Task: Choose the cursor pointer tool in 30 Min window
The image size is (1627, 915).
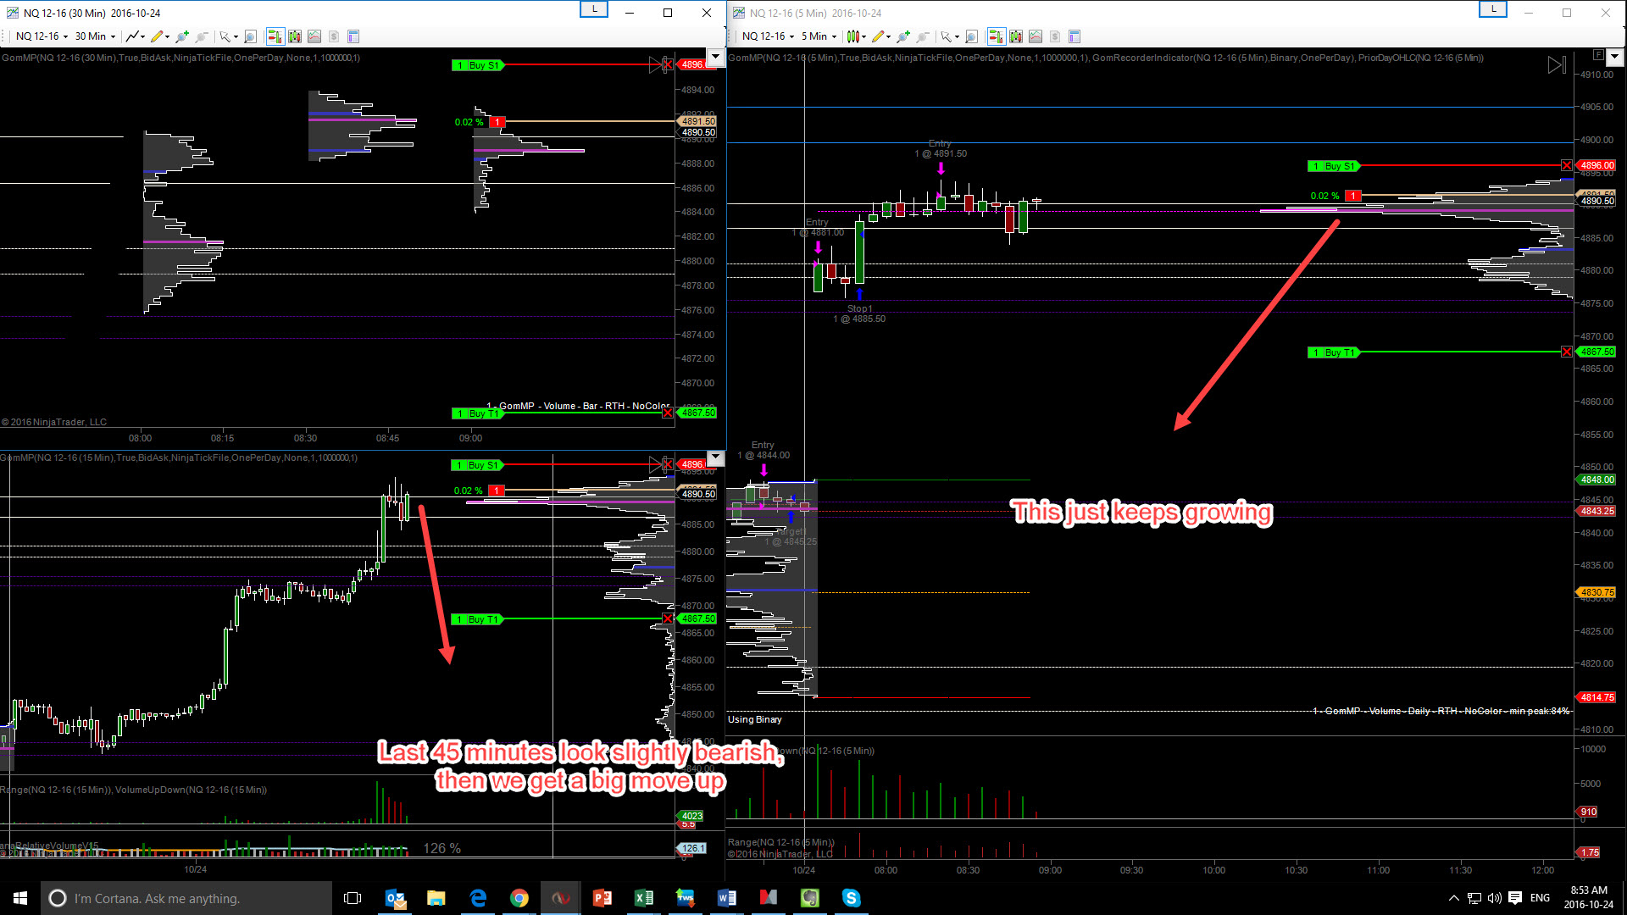Action: click(x=227, y=36)
